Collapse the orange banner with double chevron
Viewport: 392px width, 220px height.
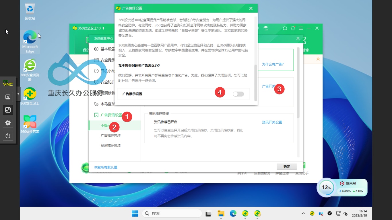(318, 59)
